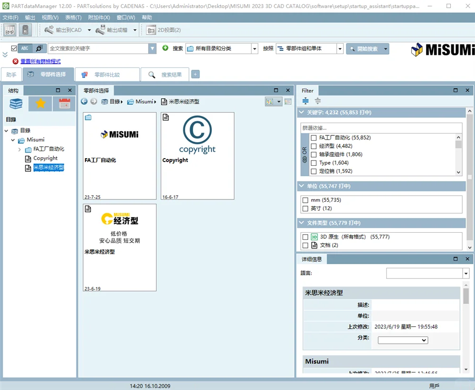Click the collapse all filters icon
The height and width of the screenshot is (390, 475).
(317, 101)
